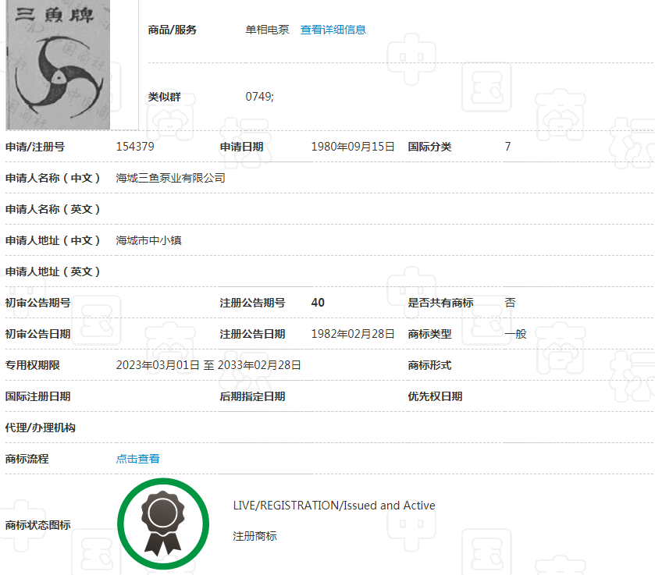Click registration announcement date 1982年02月28日

click(353, 334)
